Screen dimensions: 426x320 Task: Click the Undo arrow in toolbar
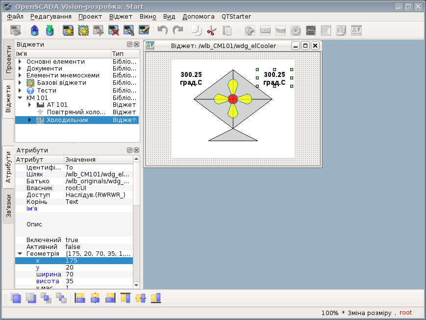click(x=162, y=30)
